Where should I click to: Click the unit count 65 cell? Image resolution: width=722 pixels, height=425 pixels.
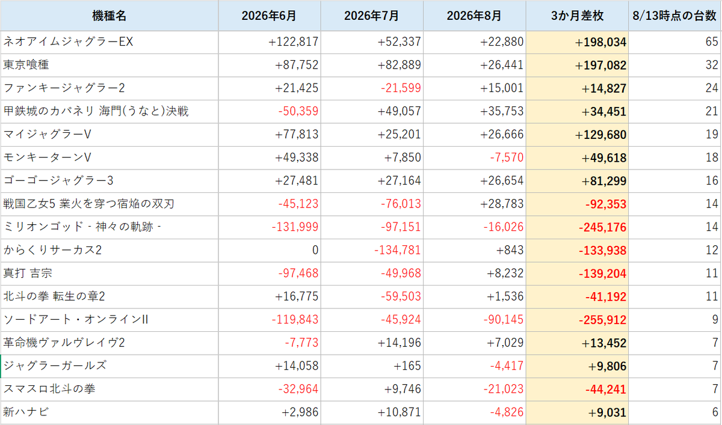point(675,42)
